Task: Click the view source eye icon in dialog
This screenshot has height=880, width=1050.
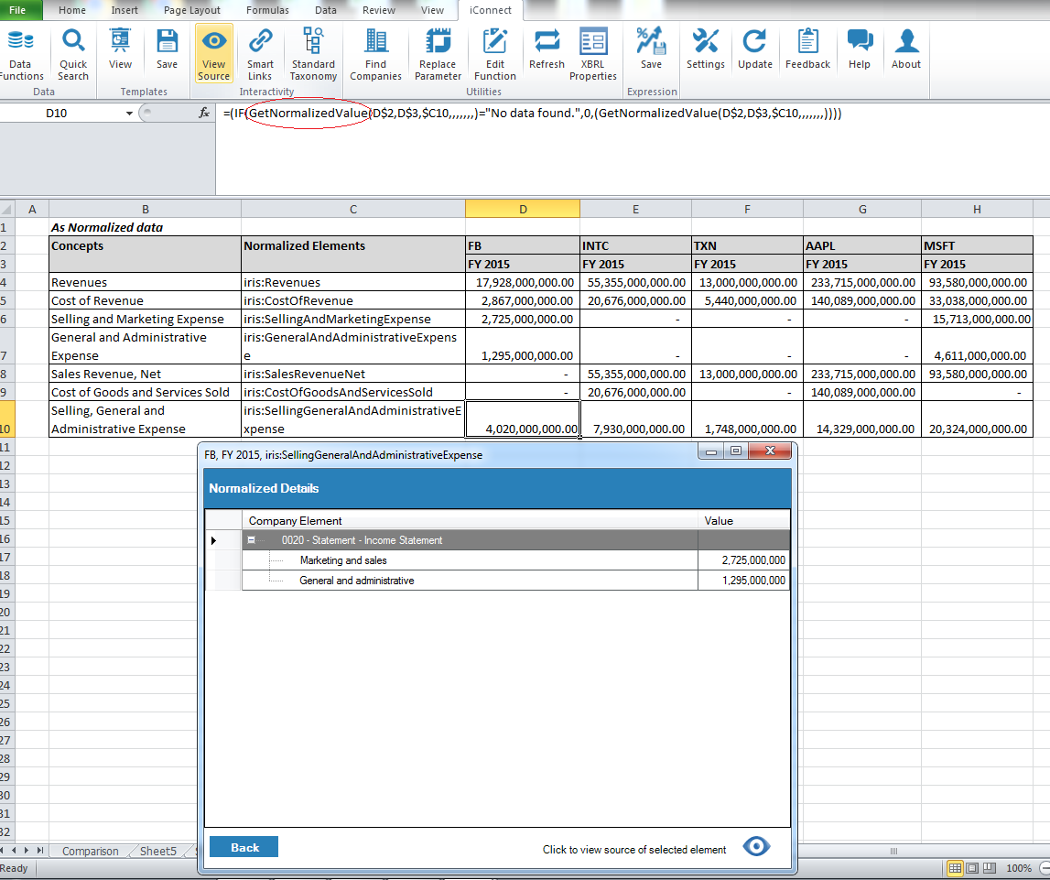Action: [x=756, y=846]
